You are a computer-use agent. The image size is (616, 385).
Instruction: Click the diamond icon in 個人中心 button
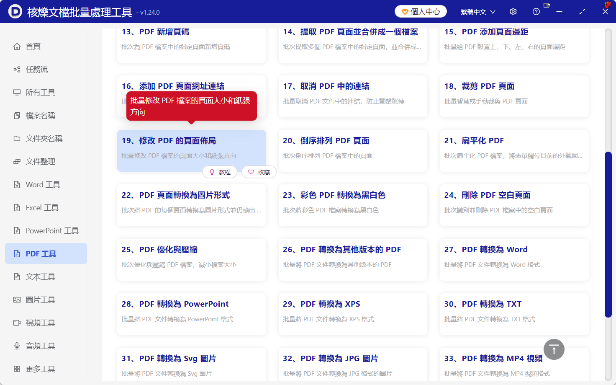tap(405, 12)
